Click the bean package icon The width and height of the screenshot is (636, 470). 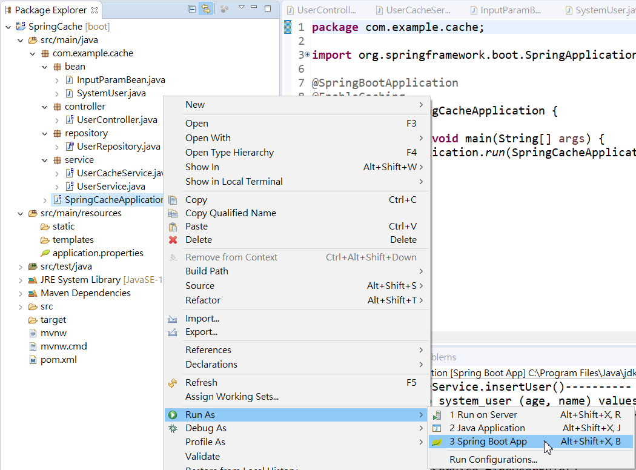[x=57, y=67]
